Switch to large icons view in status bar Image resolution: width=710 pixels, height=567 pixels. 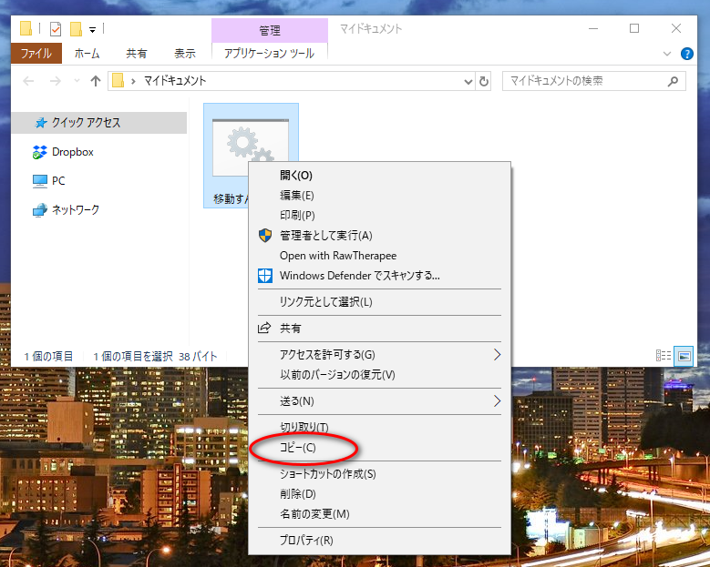[684, 356]
